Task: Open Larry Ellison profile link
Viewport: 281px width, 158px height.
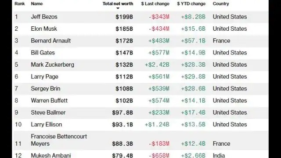Action: click(47, 125)
